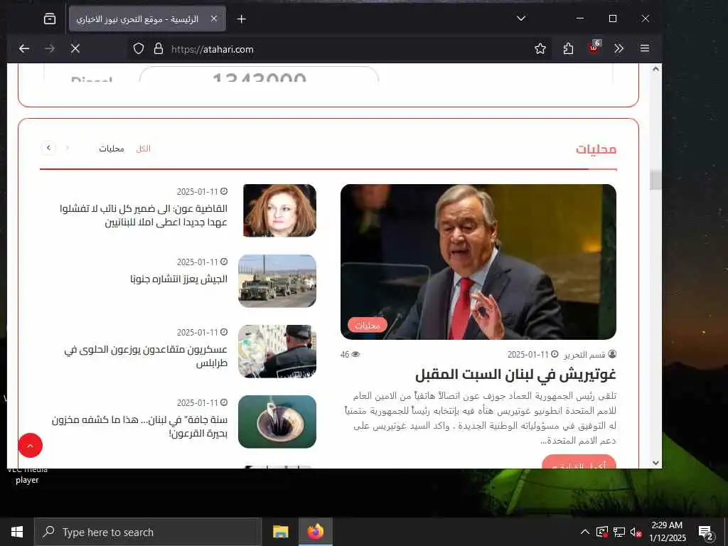Open headline سنة جافة في لبنان
This screenshot has width=728, height=546.
(140, 427)
